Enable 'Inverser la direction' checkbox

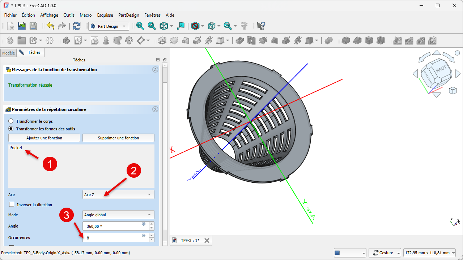click(12, 205)
